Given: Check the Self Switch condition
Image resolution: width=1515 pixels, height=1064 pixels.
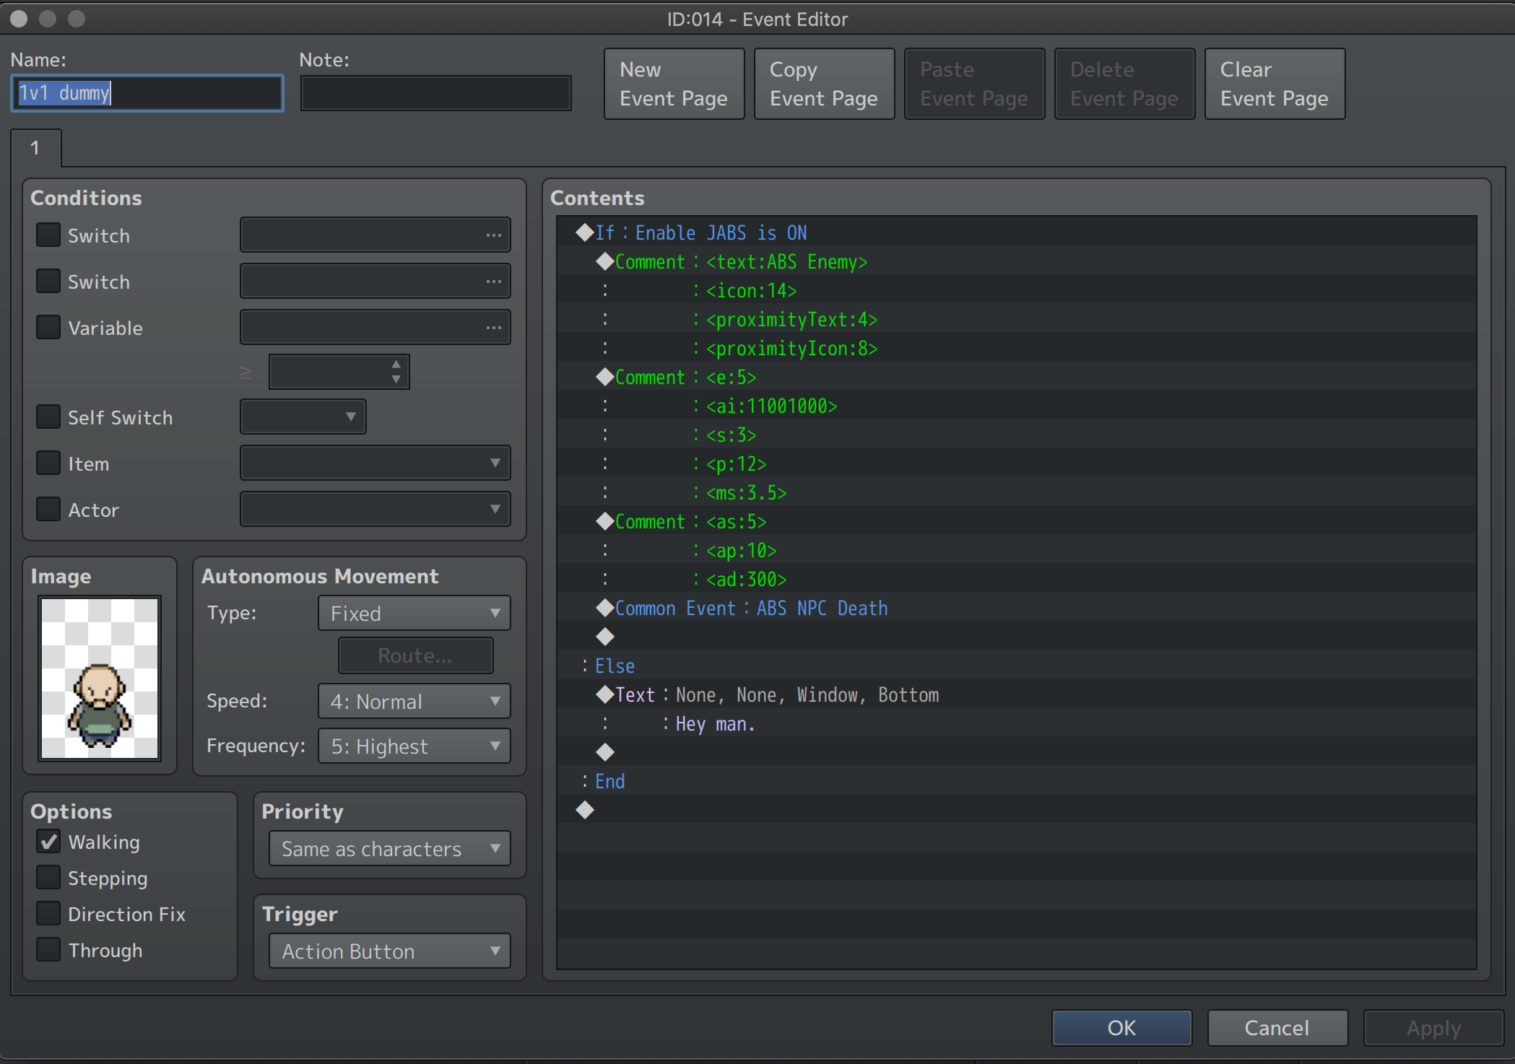Looking at the screenshot, I should pyautogui.click(x=48, y=417).
